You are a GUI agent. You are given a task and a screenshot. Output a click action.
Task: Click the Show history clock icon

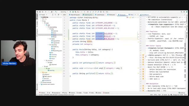[x=101, y=12]
